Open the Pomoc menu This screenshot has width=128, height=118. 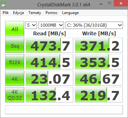coord(52,13)
